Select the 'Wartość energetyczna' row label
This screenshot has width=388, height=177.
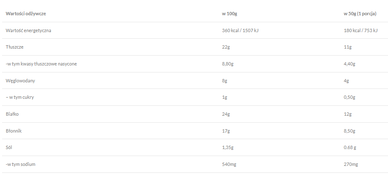[x=28, y=30]
